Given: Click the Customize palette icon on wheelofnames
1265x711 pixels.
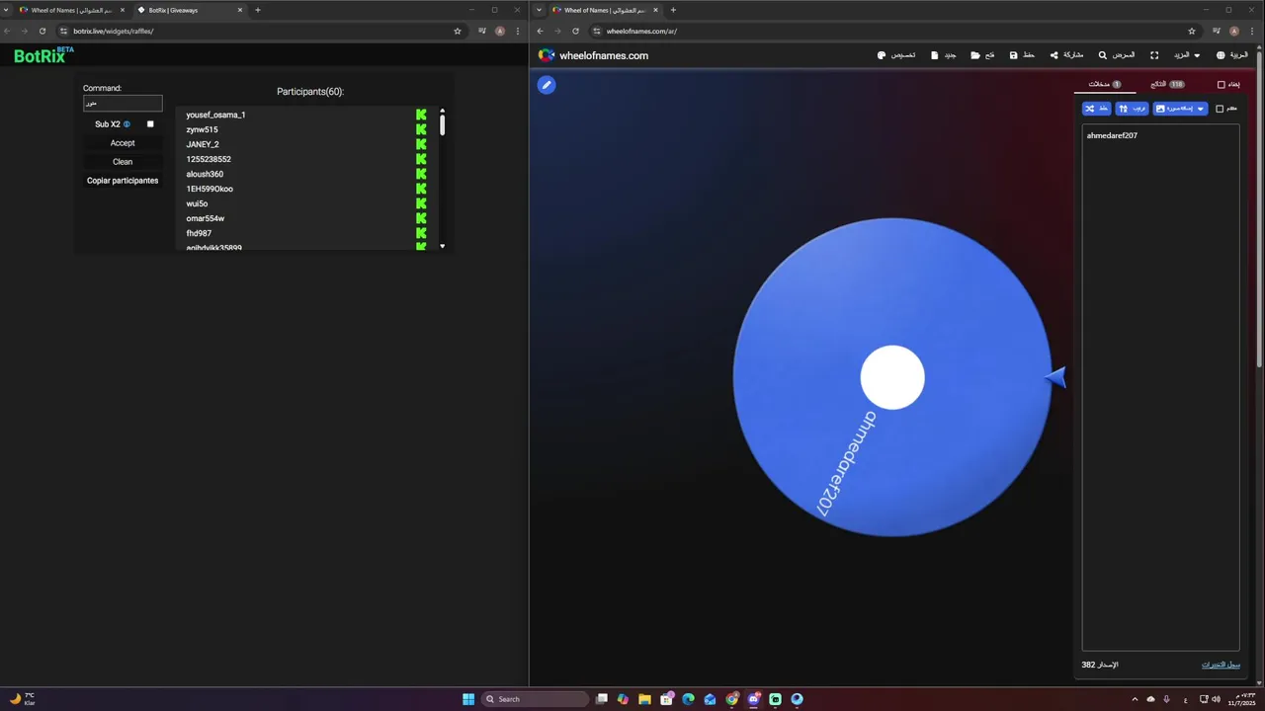Looking at the screenshot, I should click(882, 55).
